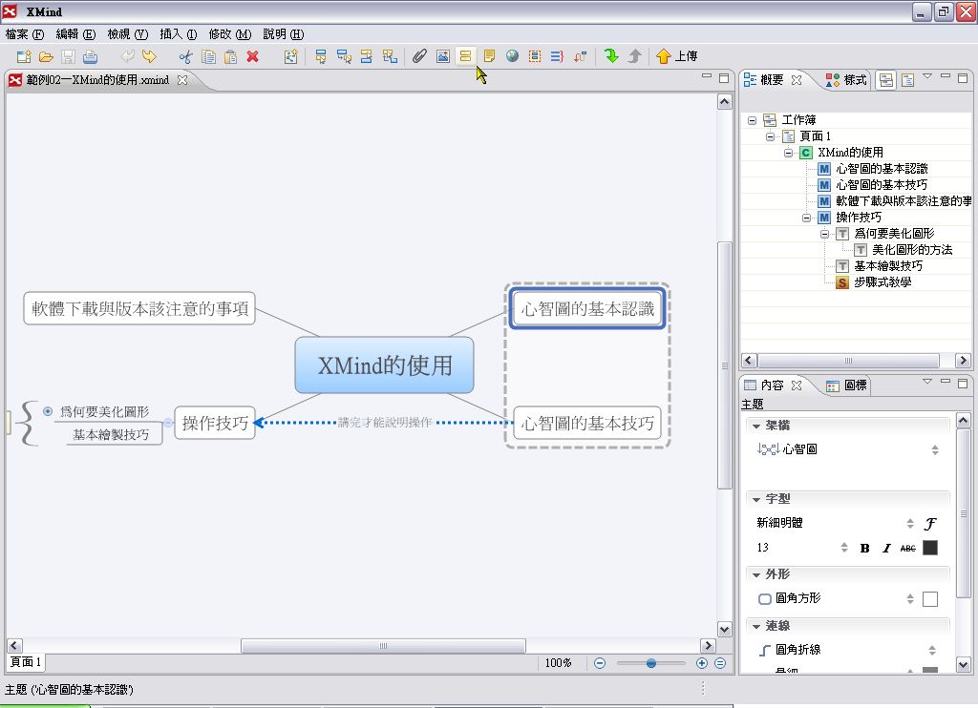
Task: Open the font chooser F icon
Action: point(930,524)
